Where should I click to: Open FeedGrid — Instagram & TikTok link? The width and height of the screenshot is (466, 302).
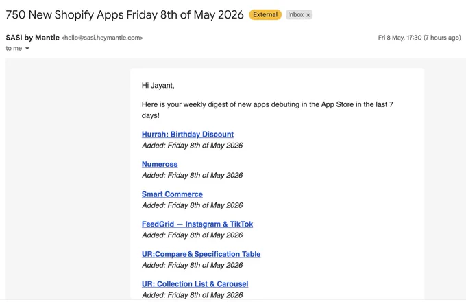tap(197, 224)
